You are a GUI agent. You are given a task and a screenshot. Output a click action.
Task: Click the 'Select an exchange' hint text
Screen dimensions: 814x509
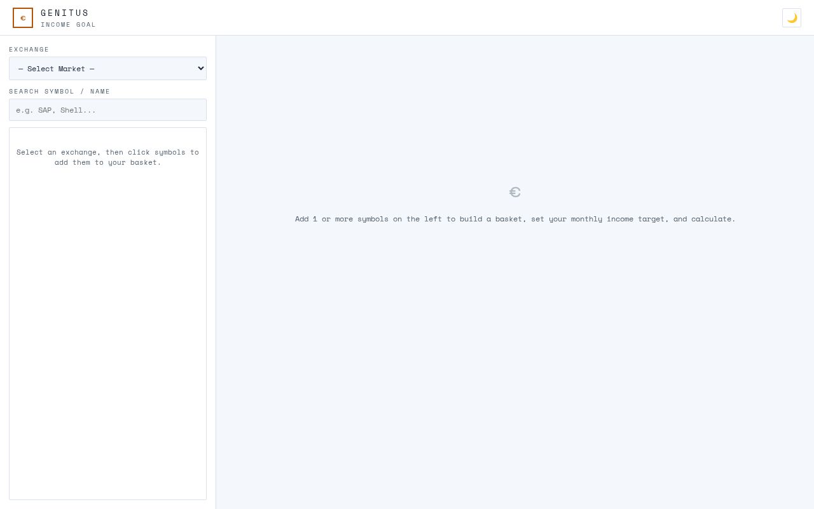[107, 157]
